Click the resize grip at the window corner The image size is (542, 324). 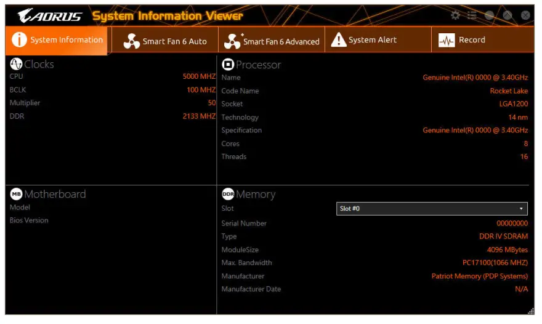pos(530,311)
